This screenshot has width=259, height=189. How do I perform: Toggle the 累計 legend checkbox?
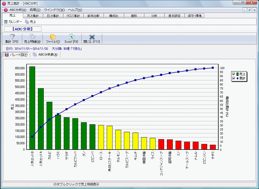pos(233,78)
